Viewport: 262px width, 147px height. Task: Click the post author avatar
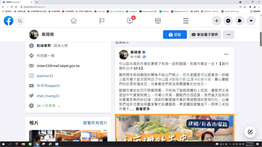(x=124, y=55)
